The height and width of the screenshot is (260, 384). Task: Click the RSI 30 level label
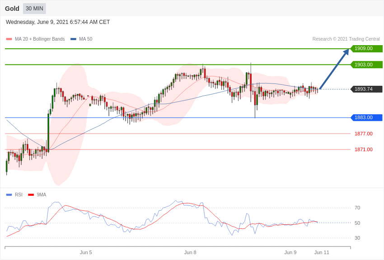point(357,238)
